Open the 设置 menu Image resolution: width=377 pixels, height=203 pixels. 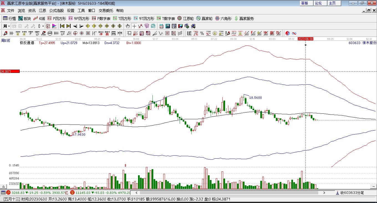click(x=71, y=11)
